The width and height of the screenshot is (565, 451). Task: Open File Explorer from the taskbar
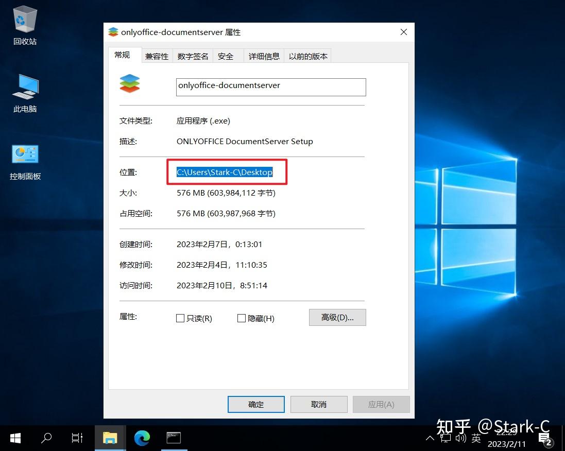[x=110, y=438]
